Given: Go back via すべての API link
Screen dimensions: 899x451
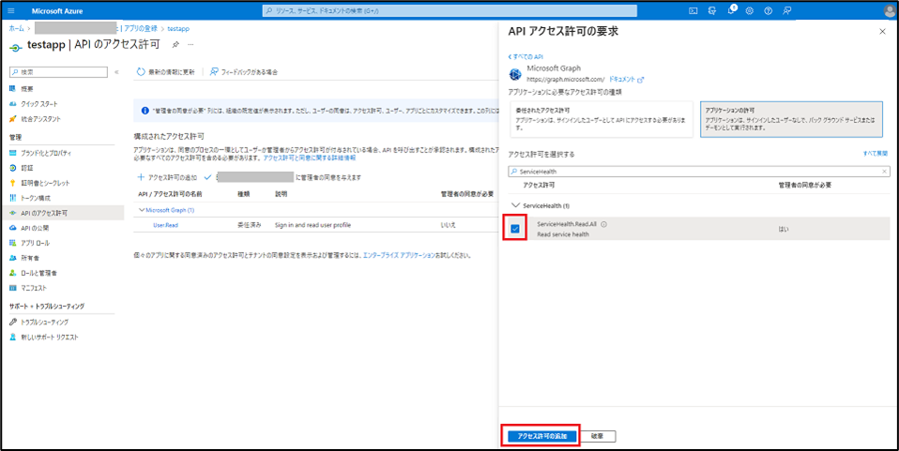Looking at the screenshot, I should (x=526, y=57).
